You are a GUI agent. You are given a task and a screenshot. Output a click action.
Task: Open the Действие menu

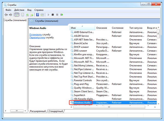tap(19, 10)
